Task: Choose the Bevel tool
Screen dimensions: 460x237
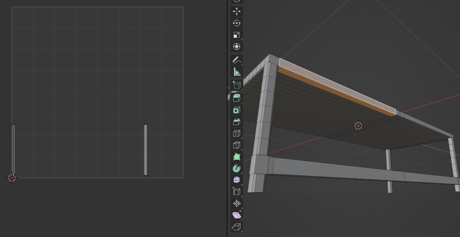Action: pos(236,122)
